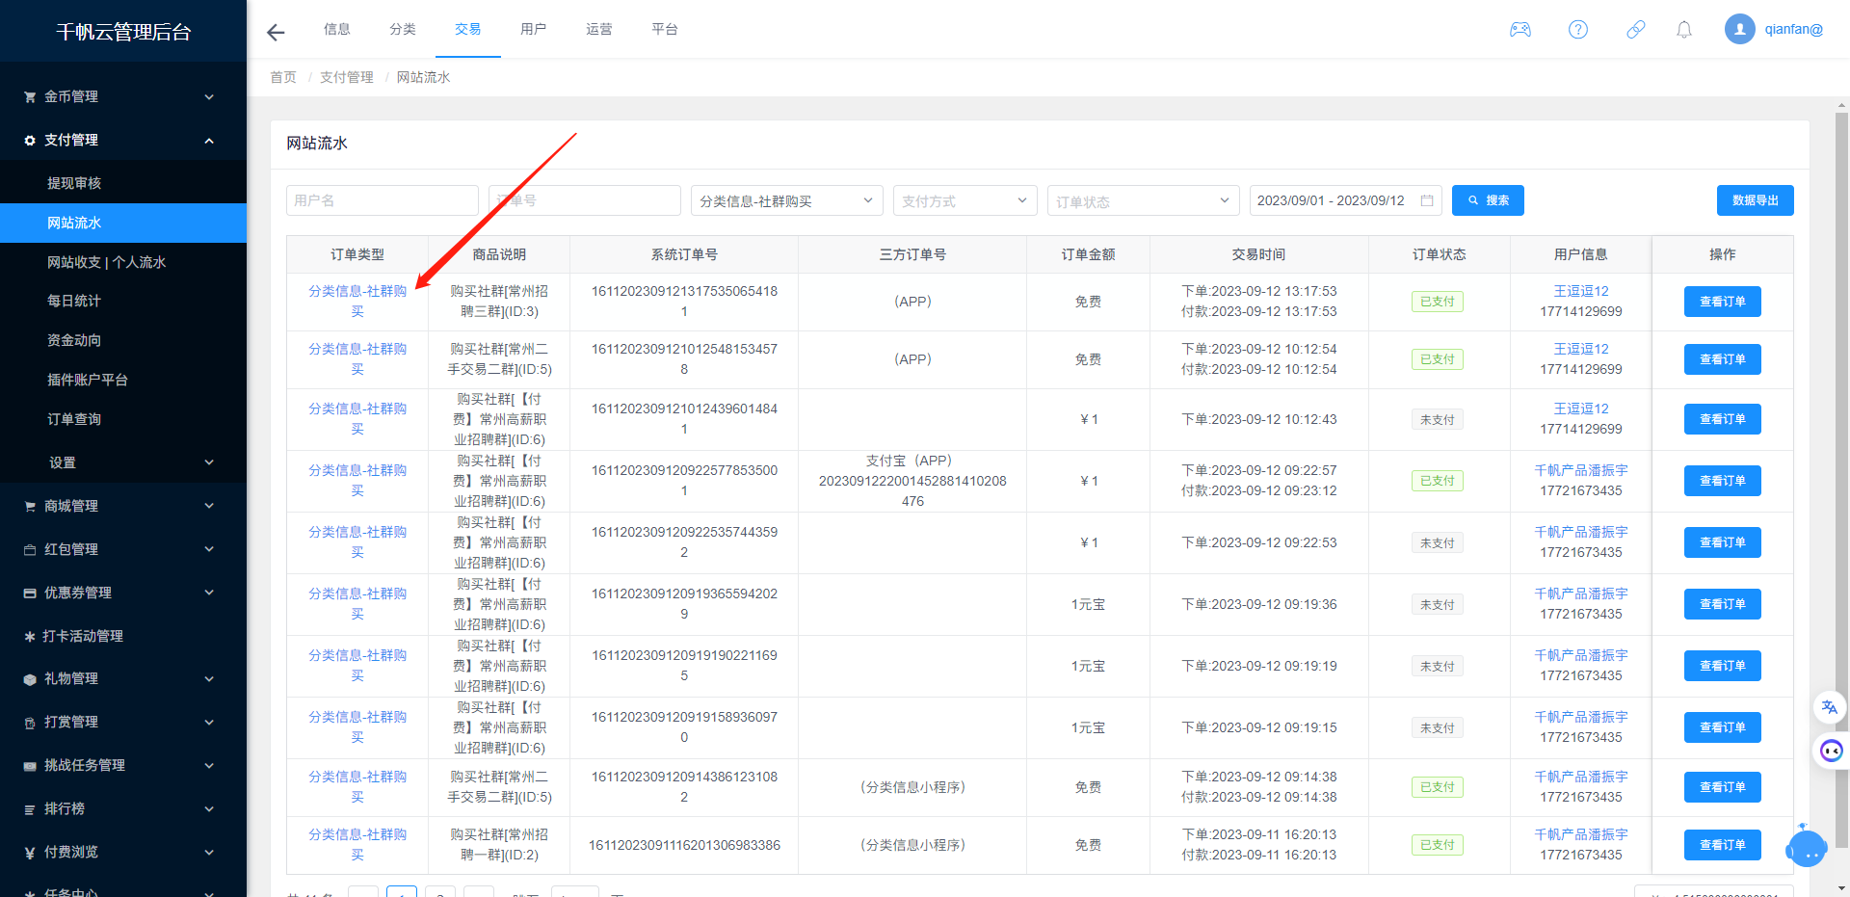This screenshot has height=897, width=1850.
Task: Click the blue assistant mascot icon
Action: 1806,846
